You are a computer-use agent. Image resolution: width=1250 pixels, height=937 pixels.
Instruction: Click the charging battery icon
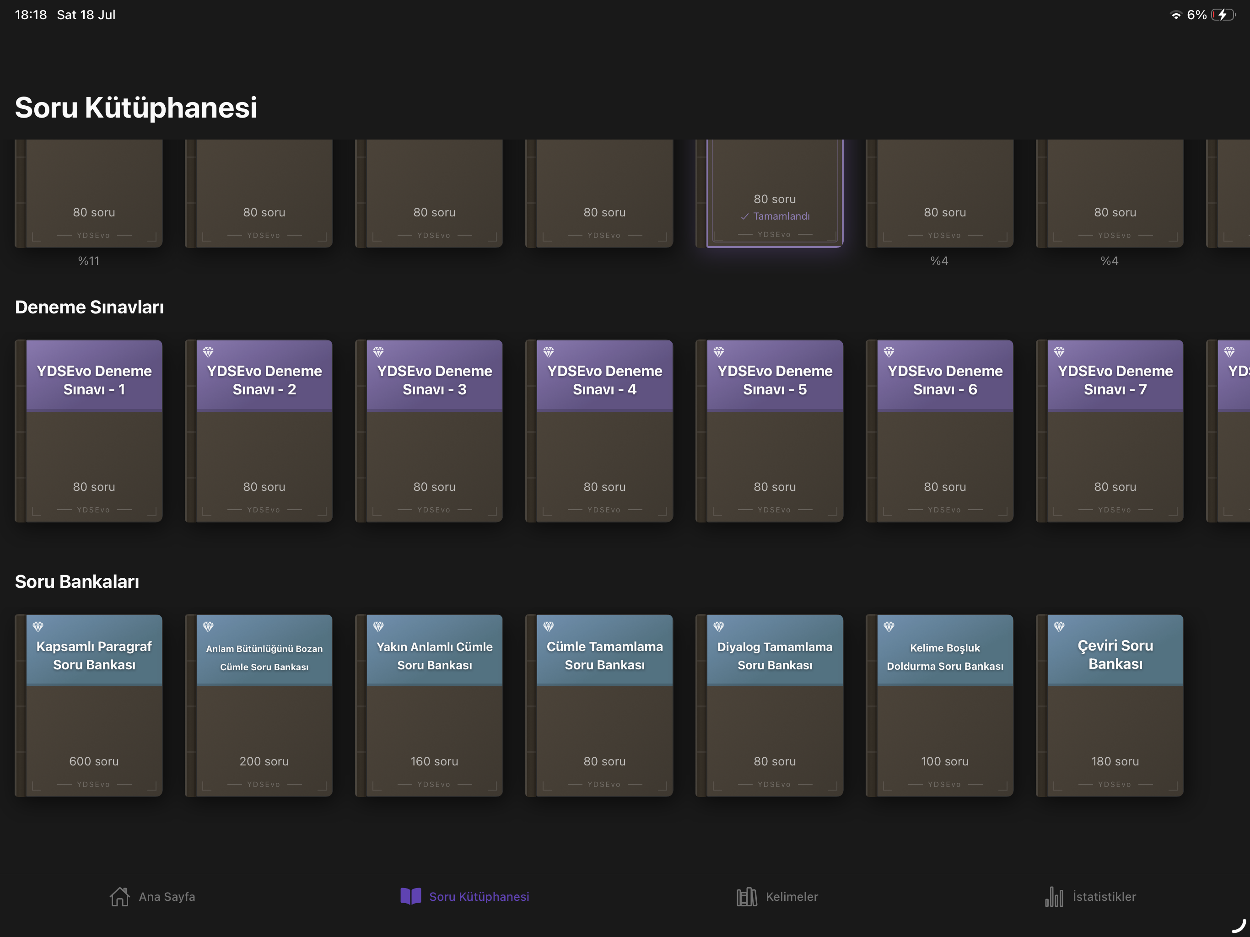click(x=1223, y=15)
